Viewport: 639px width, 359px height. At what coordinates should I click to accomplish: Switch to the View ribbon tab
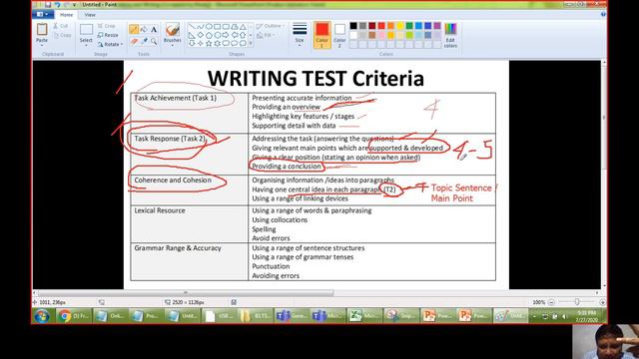[90, 15]
